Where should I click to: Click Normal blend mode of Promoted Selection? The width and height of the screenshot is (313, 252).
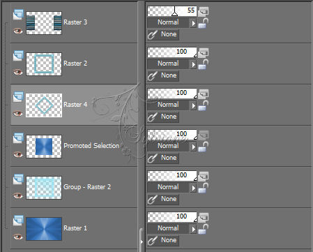click(x=168, y=146)
